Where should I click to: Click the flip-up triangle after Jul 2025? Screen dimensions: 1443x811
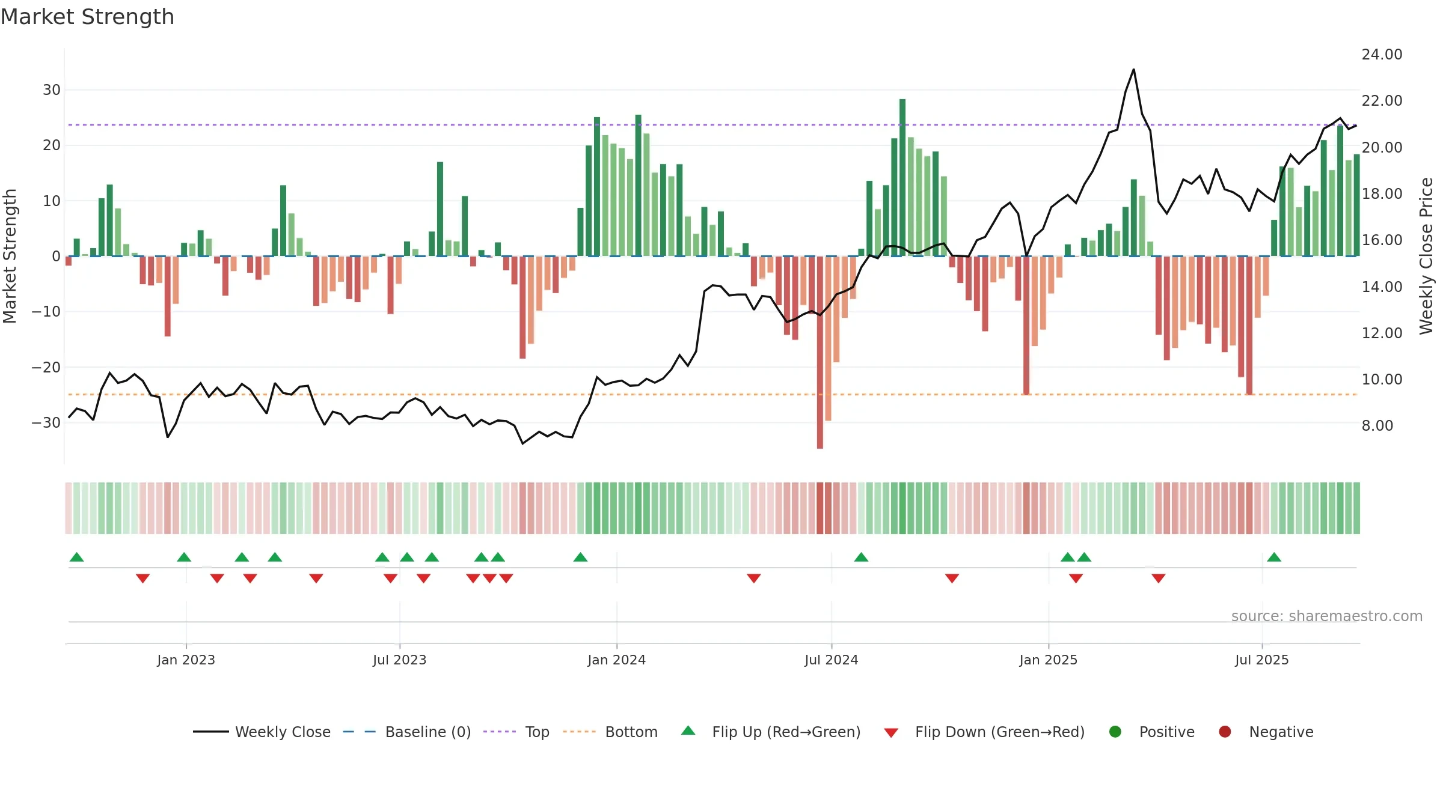click(x=1274, y=557)
